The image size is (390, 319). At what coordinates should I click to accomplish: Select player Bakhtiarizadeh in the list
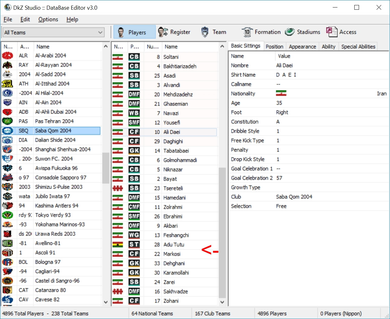[x=165, y=66]
